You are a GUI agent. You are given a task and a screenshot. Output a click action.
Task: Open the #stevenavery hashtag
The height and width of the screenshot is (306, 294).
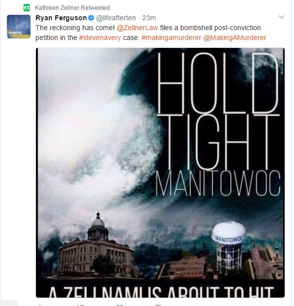(100, 38)
